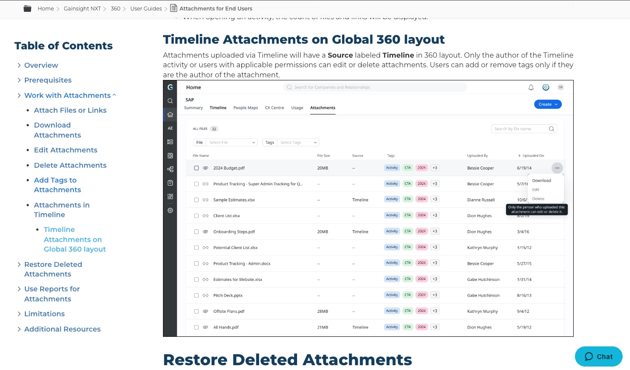
Task: Tick the checkbox for 2024 Budget.pdf
Action: pyautogui.click(x=197, y=168)
